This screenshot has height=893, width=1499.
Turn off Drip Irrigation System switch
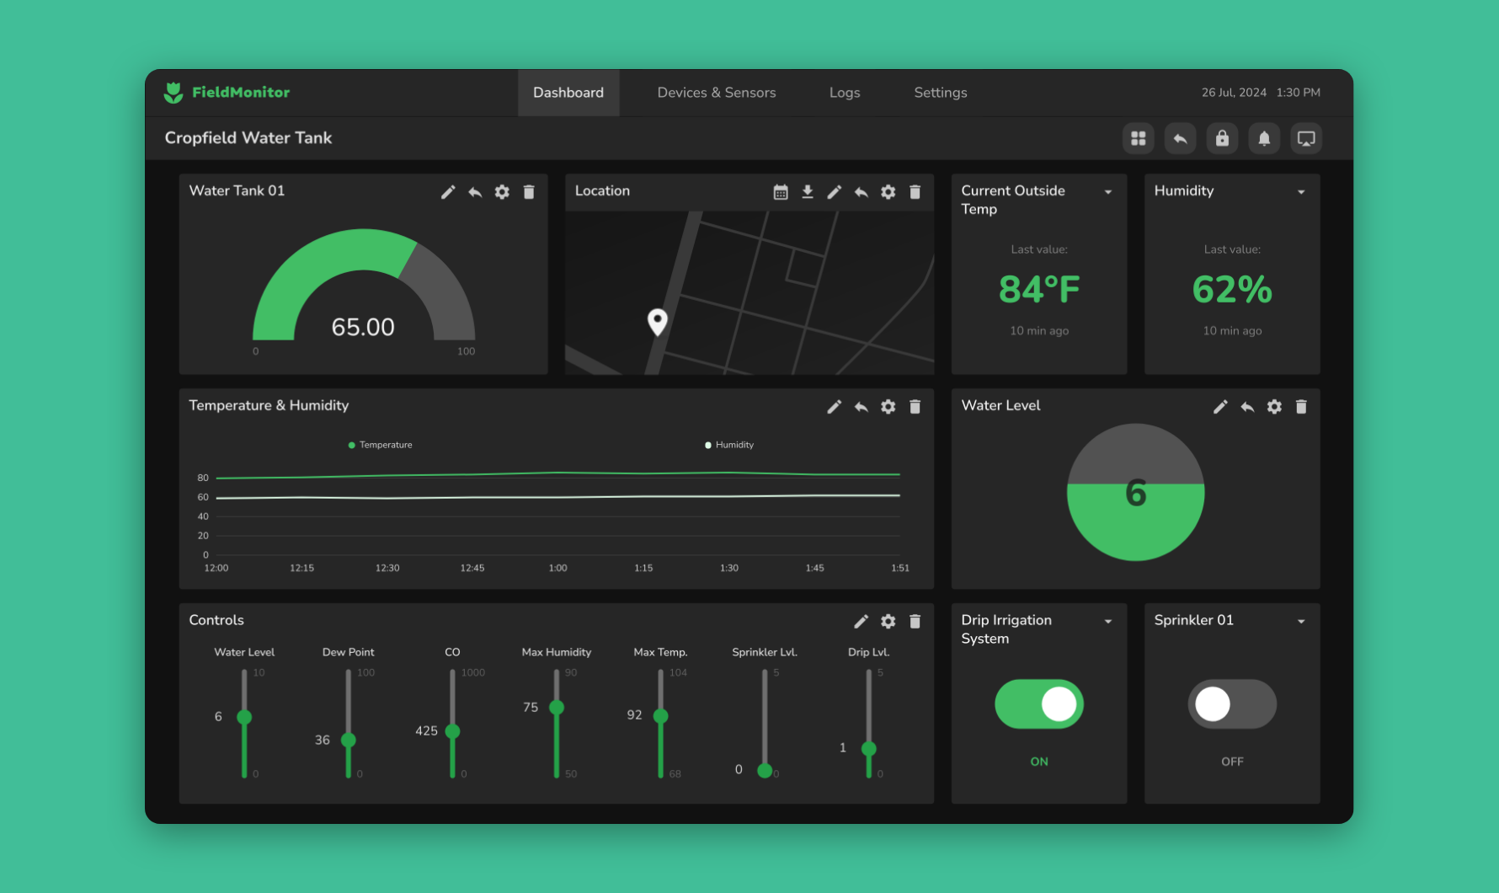tap(1039, 704)
